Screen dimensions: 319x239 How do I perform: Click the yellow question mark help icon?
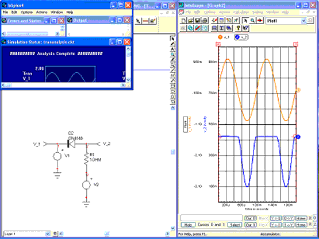pyautogui.click(x=238, y=28)
